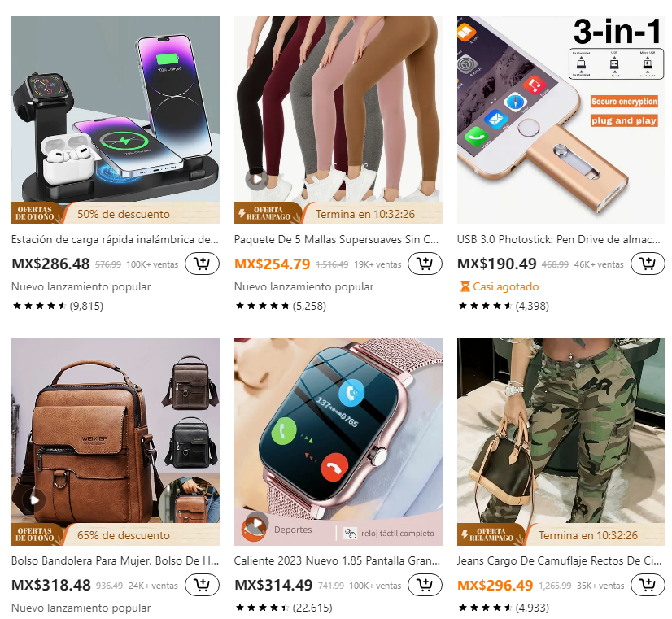The height and width of the screenshot is (619, 672).
Task: Play the leggings product video
Action: pos(256,179)
